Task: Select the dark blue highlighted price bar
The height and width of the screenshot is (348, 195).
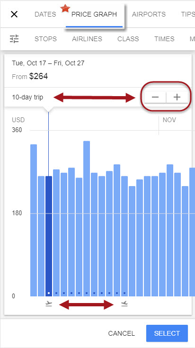Action: tap(49, 236)
